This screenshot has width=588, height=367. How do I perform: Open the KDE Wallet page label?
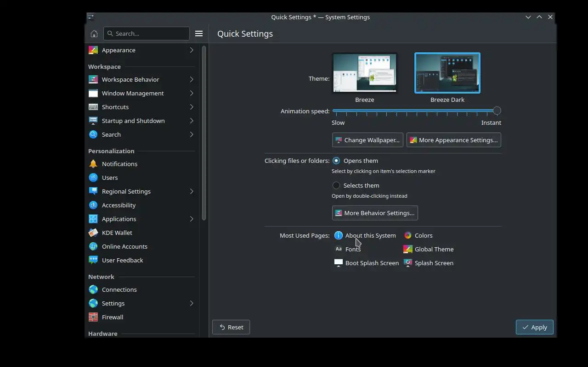(117, 233)
